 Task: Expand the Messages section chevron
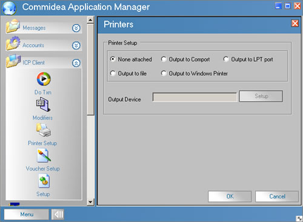point(76,28)
